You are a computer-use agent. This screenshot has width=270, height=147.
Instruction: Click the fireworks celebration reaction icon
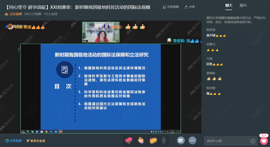[x=153, y=140]
